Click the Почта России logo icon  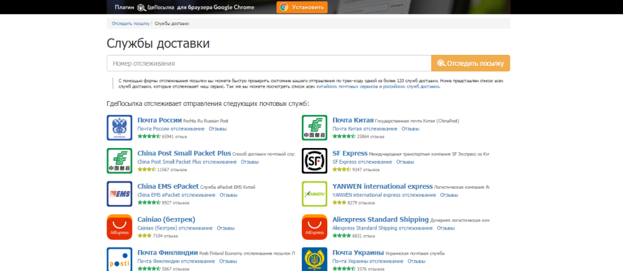119,128
